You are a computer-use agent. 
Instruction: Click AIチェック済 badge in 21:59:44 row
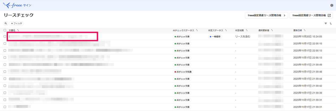pyautogui.click(x=182, y=79)
